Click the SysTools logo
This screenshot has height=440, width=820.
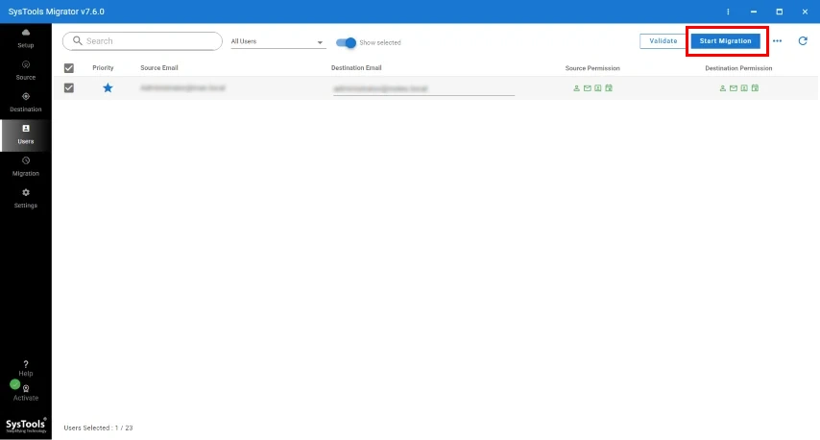26,425
